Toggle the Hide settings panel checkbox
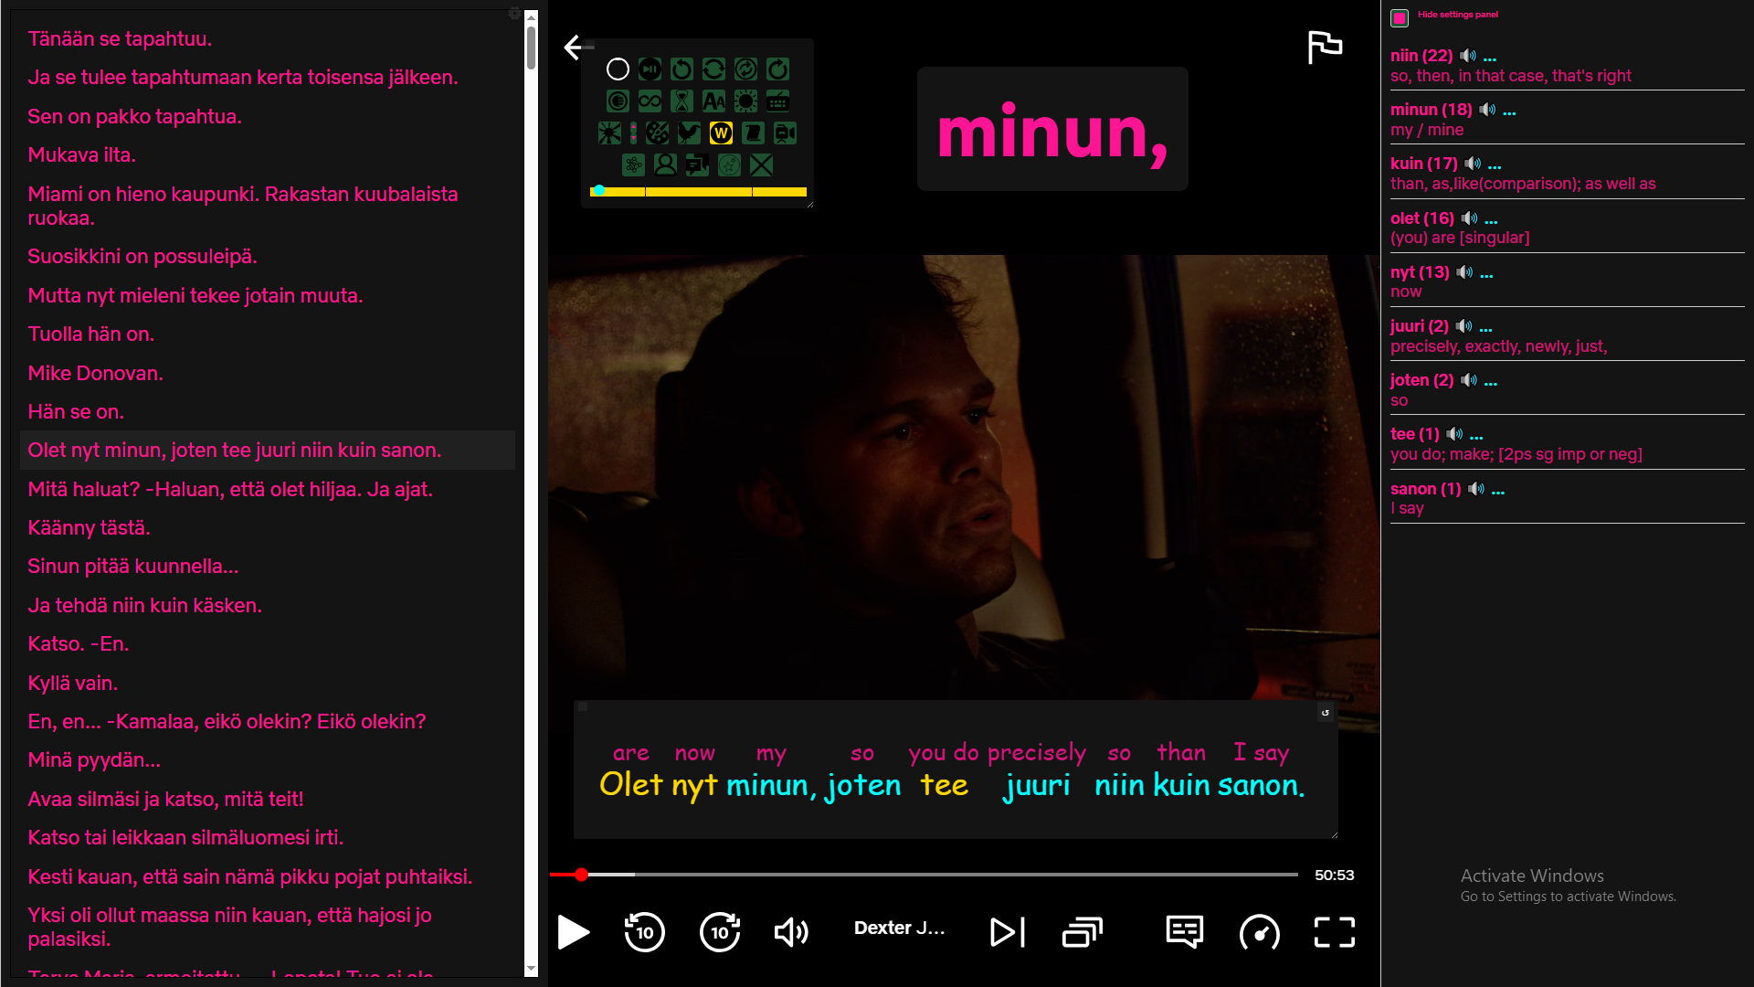Screen dimensions: 1754x987 [x=1400, y=17]
